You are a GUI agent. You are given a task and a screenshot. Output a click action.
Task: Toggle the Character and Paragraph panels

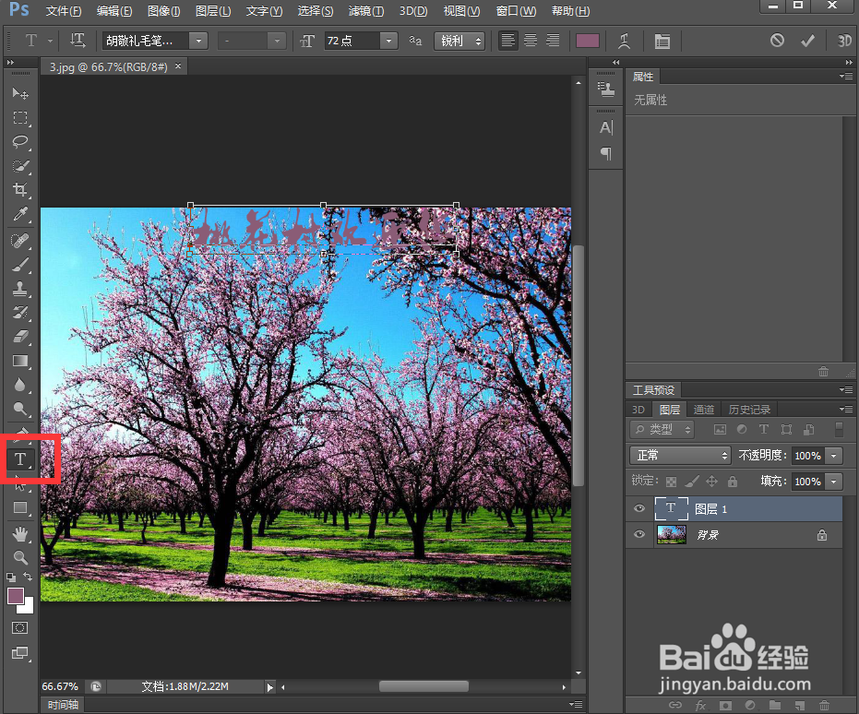click(x=662, y=41)
